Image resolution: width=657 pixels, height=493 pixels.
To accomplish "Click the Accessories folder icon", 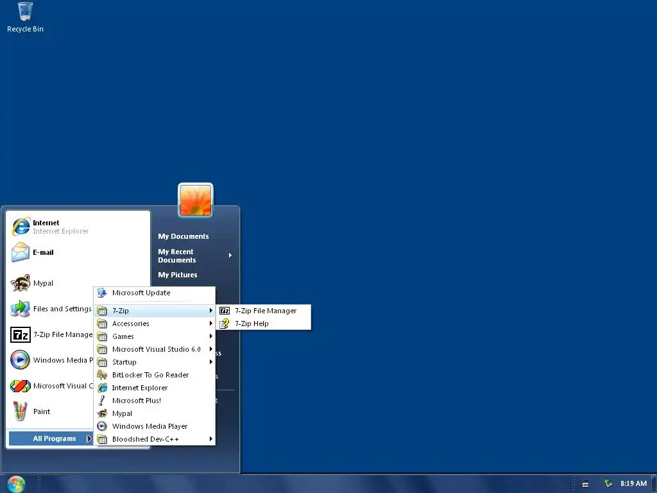I will (x=102, y=324).
